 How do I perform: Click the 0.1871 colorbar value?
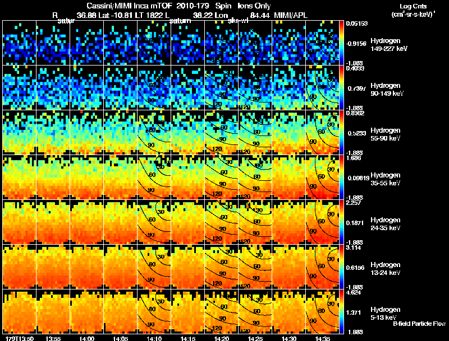(356, 223)
